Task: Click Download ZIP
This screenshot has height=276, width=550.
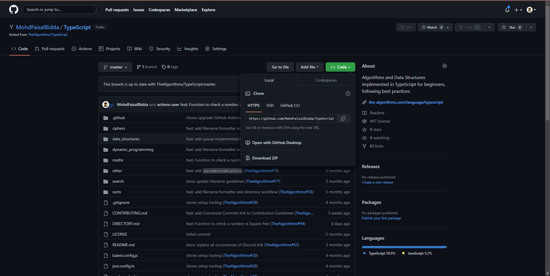Action: point(265,158)
